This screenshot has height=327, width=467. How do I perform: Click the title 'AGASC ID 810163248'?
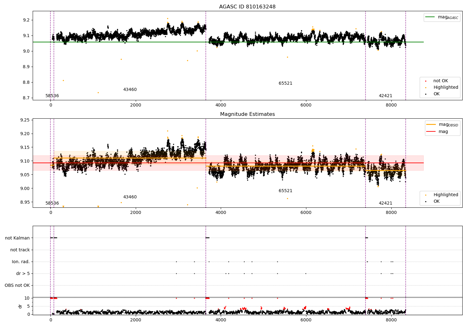tap(247, 7)
